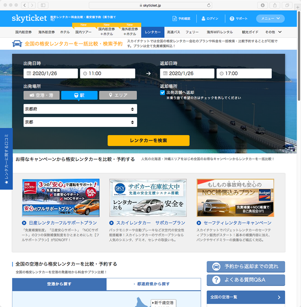Image resolution: width=301 pixels, height=307 pixels.
Task: Open スカイレンタカー サポカープラン link
Action: pos(151,223)
